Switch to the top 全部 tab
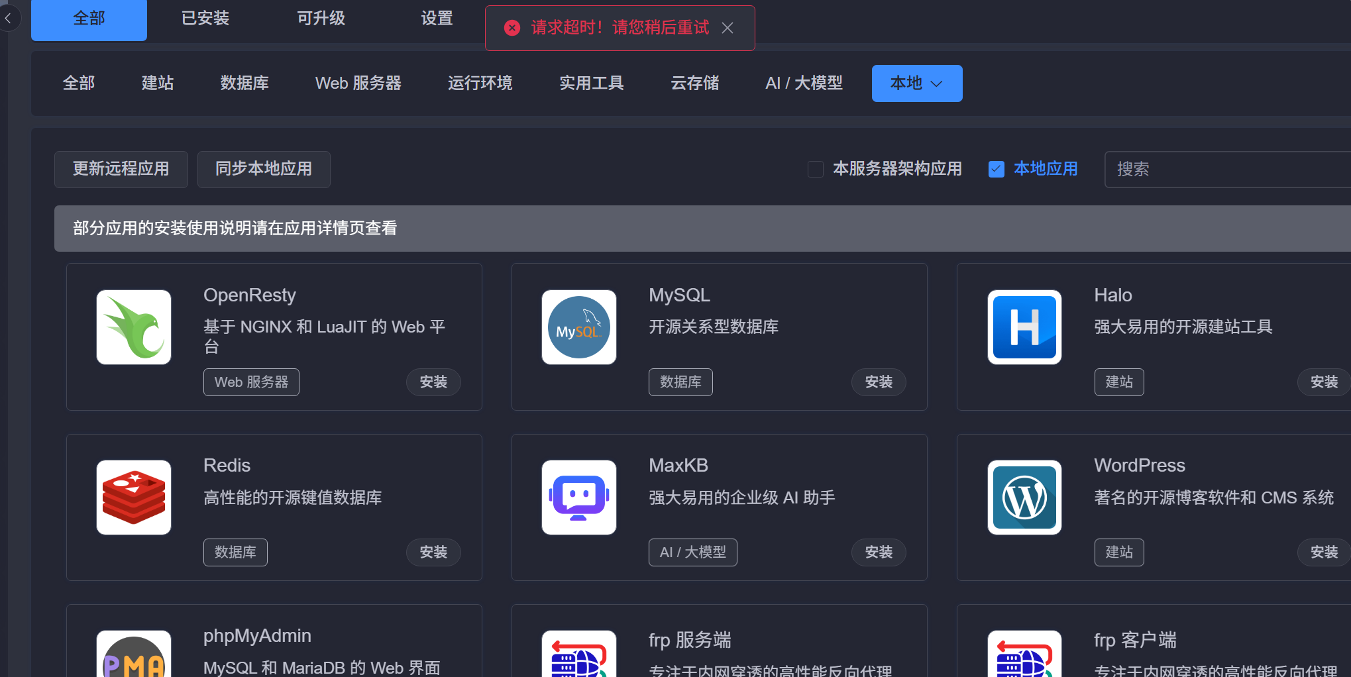1351x677 pixels. pos(89,19)
